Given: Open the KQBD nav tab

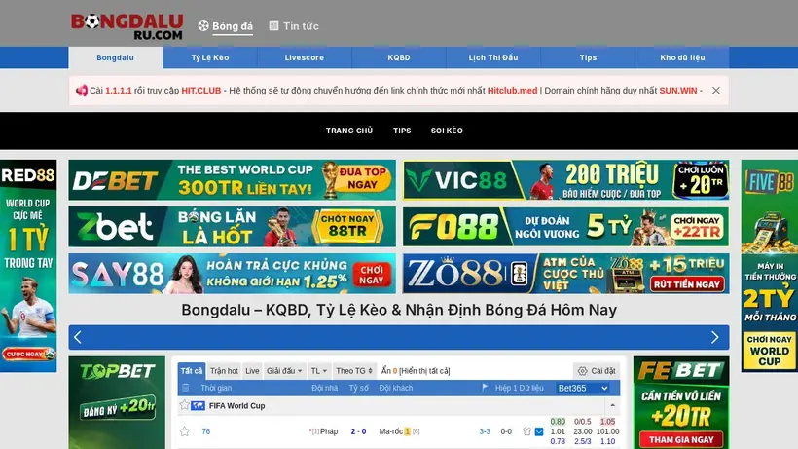Looking at the screenshot, I should (398, 57).
